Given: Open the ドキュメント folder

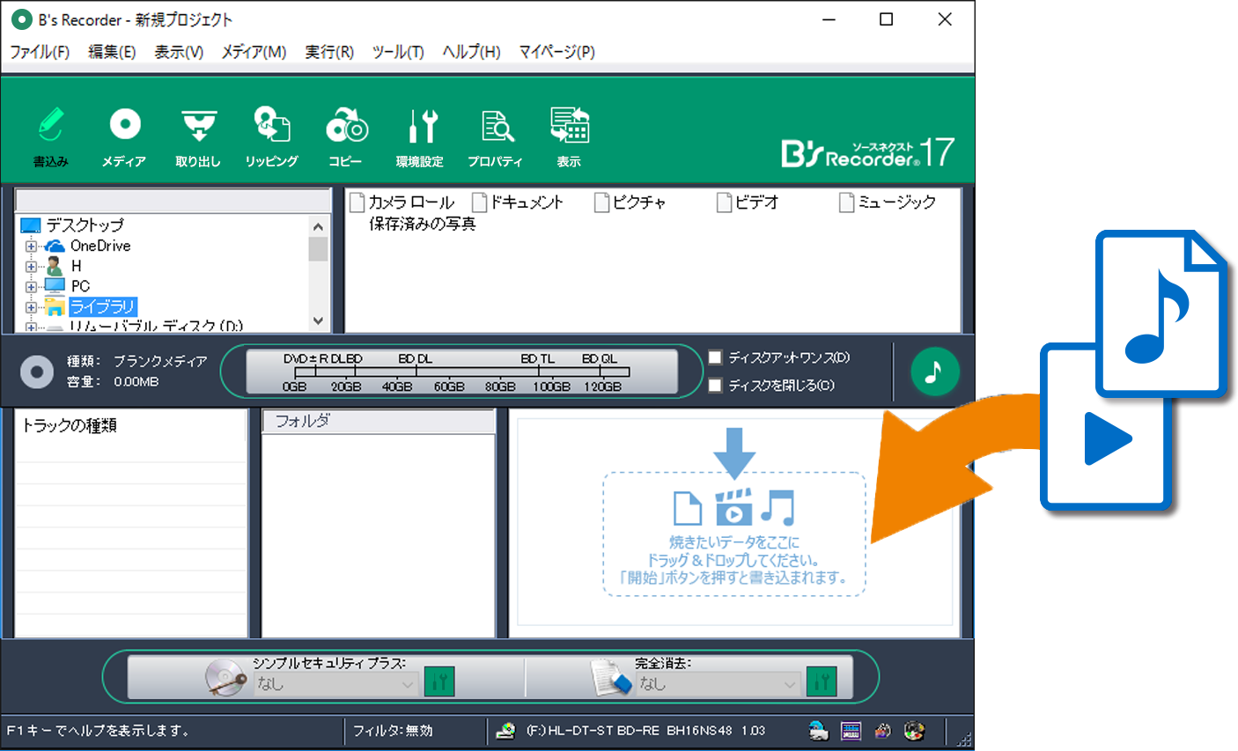Looking at the screenshot, I should click(518, 202).
